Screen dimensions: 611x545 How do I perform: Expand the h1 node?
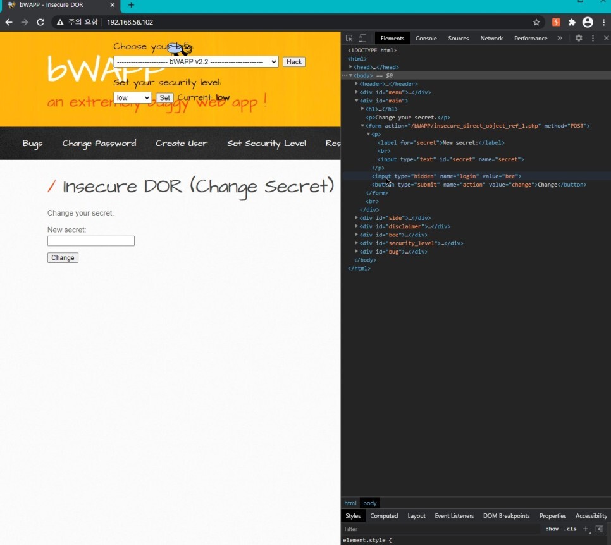362,109
